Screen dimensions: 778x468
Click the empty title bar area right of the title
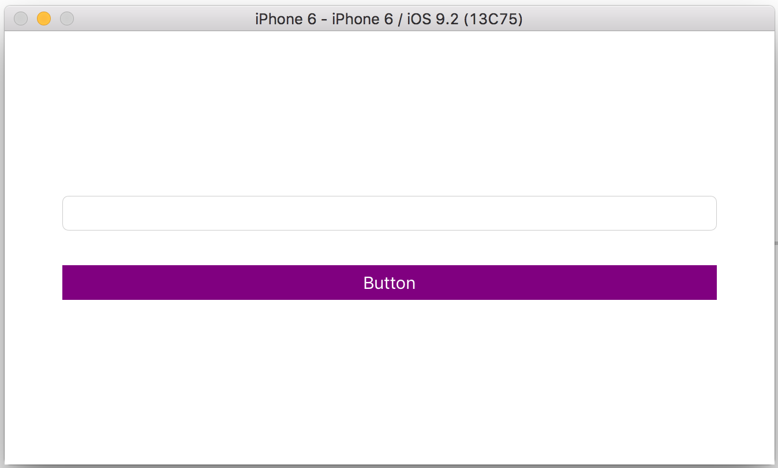[x=646, y=19]
